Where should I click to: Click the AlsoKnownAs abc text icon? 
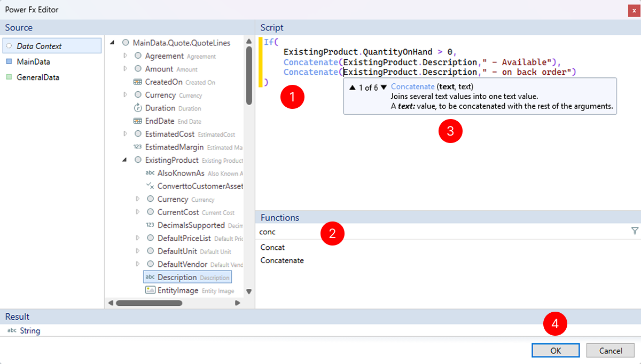[x=150, y=173]
